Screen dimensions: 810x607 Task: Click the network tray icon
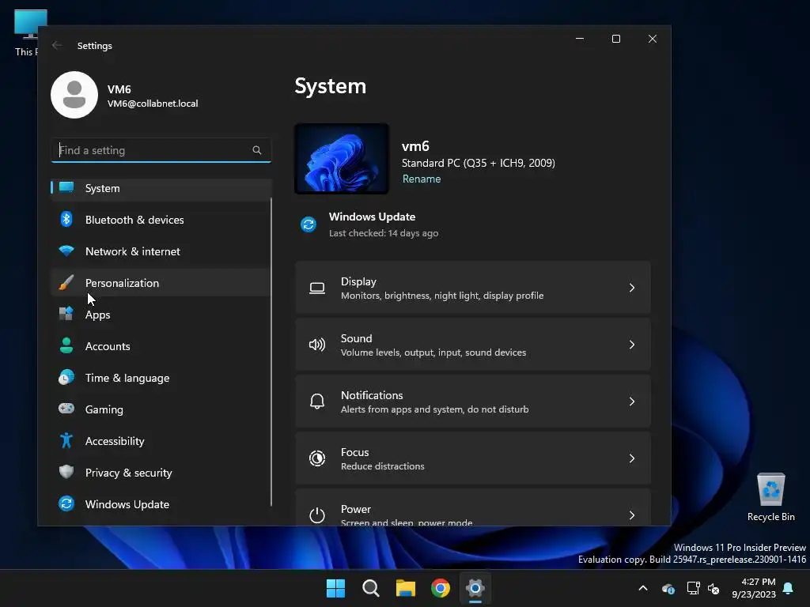(x=693, y=588)
